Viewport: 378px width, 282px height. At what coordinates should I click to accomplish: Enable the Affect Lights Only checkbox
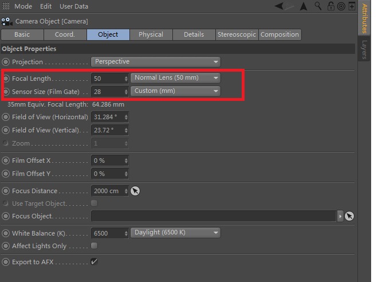click(94, 246)
